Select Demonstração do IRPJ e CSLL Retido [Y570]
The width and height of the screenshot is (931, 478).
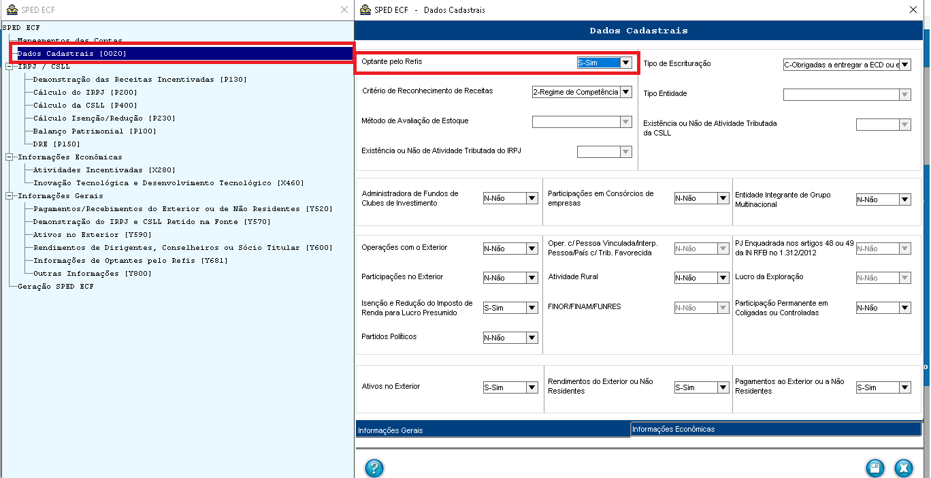[x=152, y=222]
